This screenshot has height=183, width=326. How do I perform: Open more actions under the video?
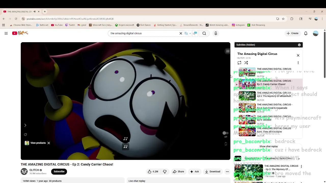227,172
